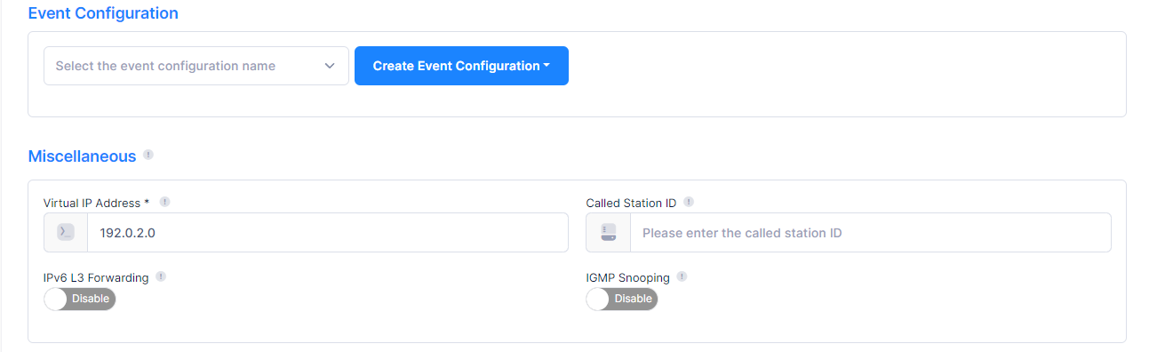This screenshot has width=1149, height=352.
Task: Focus the Virtual IP Address field showing 192.0.2.0
Action: click(x=327, y=233)
